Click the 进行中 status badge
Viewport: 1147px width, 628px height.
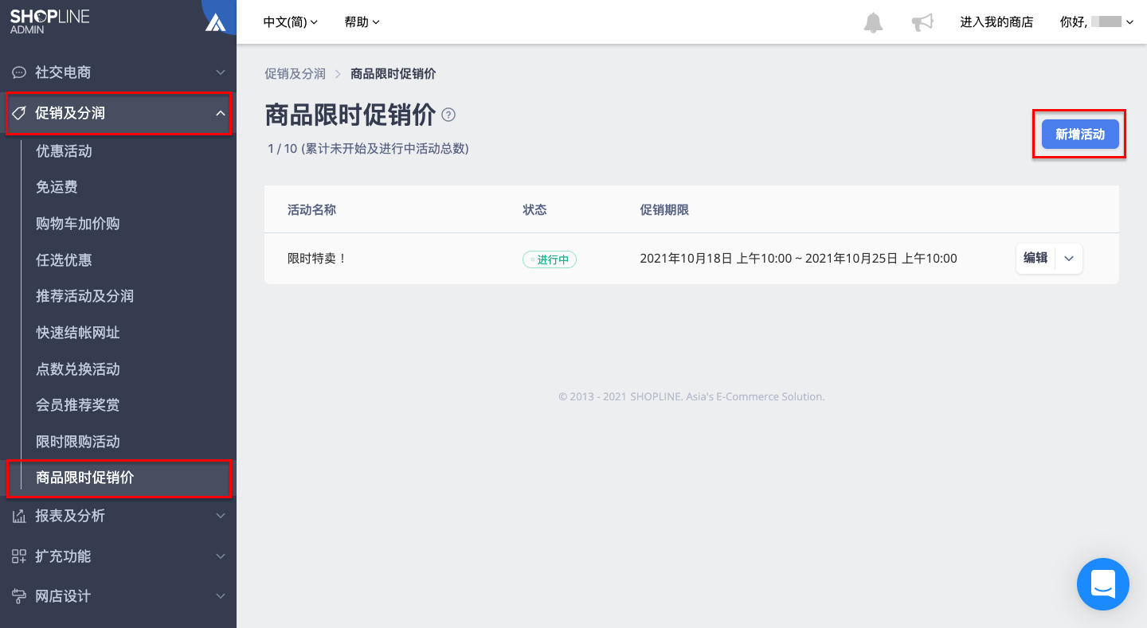tap(550, 259)
